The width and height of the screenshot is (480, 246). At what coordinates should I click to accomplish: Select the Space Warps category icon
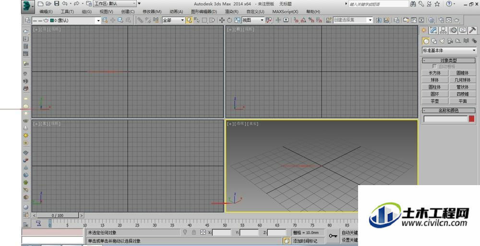point(466,41)
